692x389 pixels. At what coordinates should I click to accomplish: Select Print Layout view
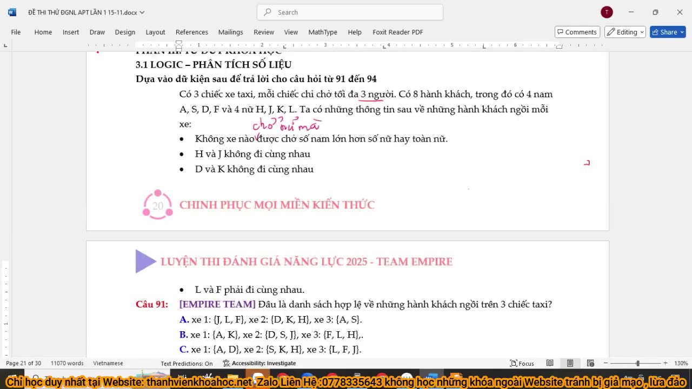570,363
